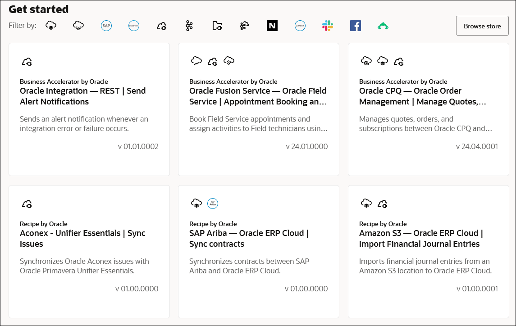Click 'Recipe by Oracle' label on SAP Ariba card
This screenshot has width=516, height=326.
click(x=213, y=224)
